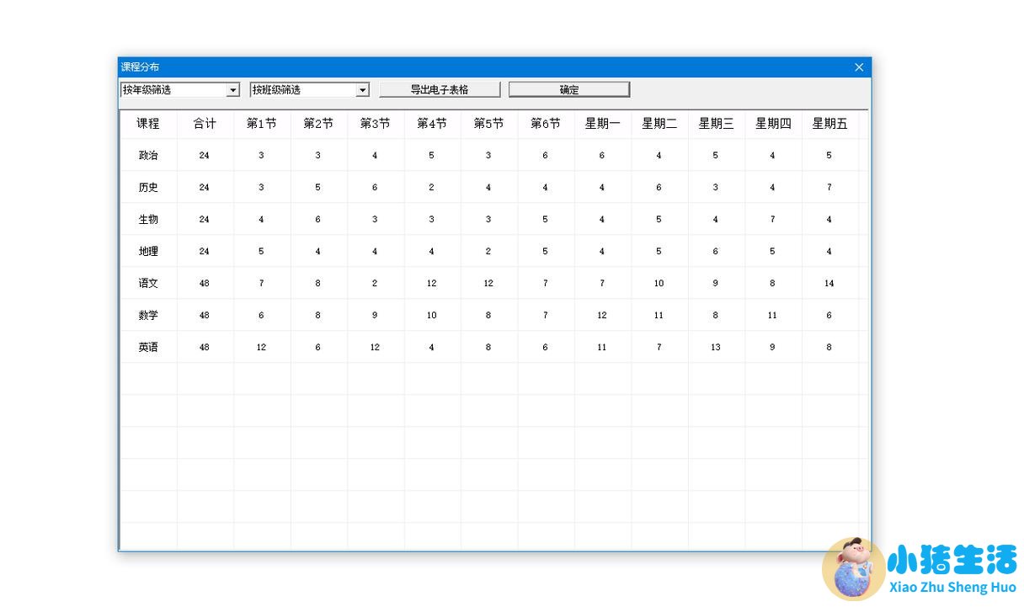
Task: Click the 合计 value in 语文 row
Action: [205, 284]
